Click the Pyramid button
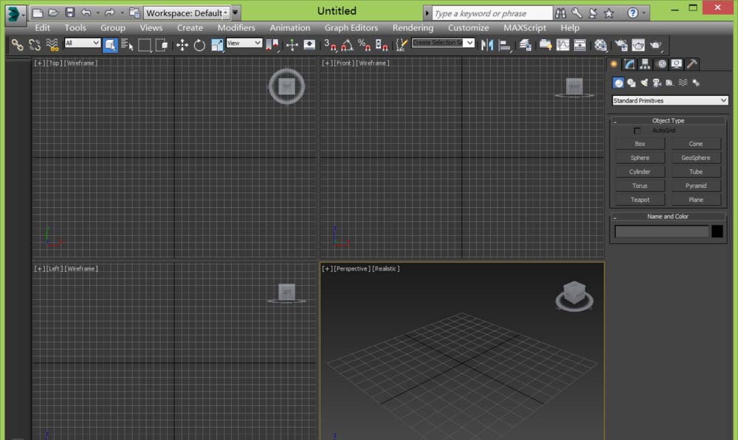Screen dimensions: 738x440 [696, 186]
